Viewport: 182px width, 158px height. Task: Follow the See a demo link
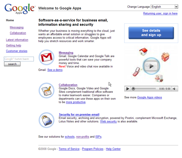pos(55,70)
